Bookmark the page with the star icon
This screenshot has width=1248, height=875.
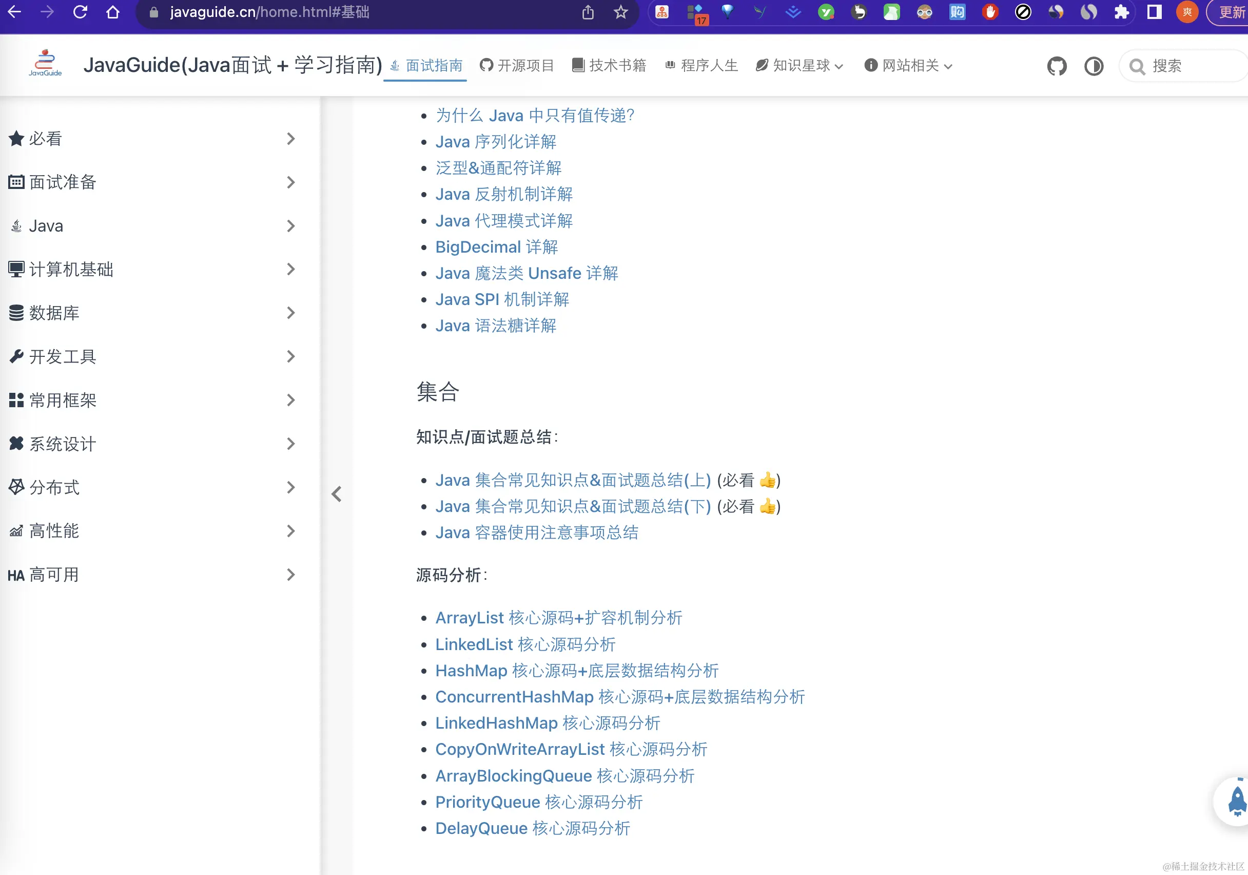pyautogui.click(x=620, y=12)
